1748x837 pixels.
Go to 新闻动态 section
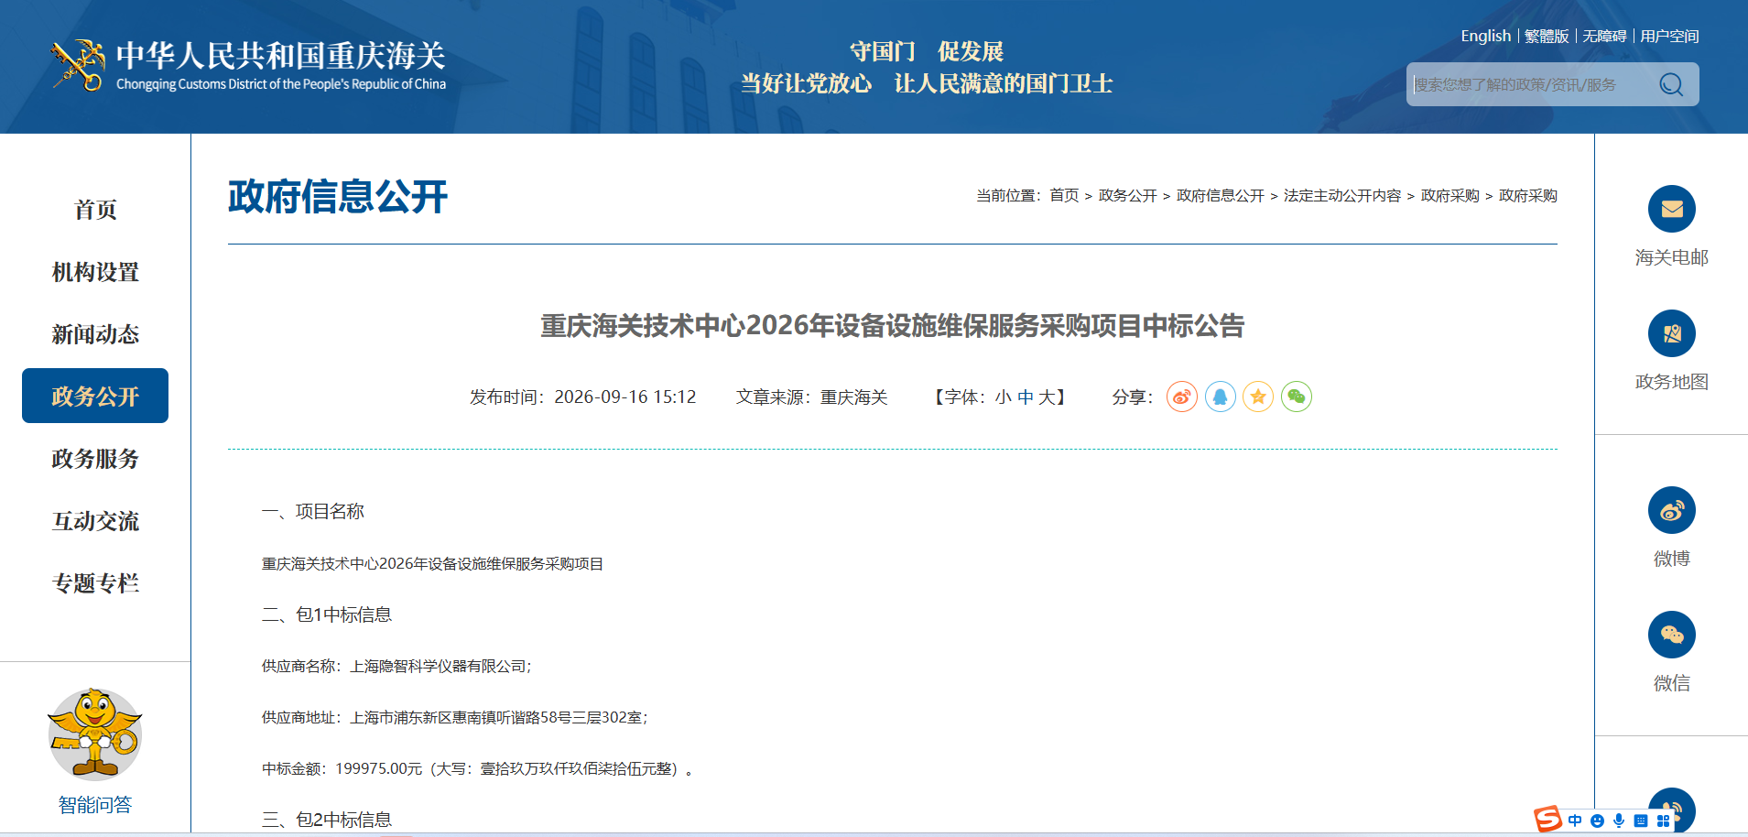point(95,334)
